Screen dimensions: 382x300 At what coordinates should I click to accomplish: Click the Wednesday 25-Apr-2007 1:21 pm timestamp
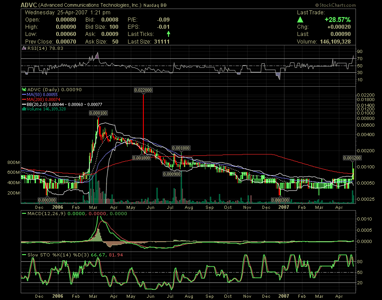[68, 13]
